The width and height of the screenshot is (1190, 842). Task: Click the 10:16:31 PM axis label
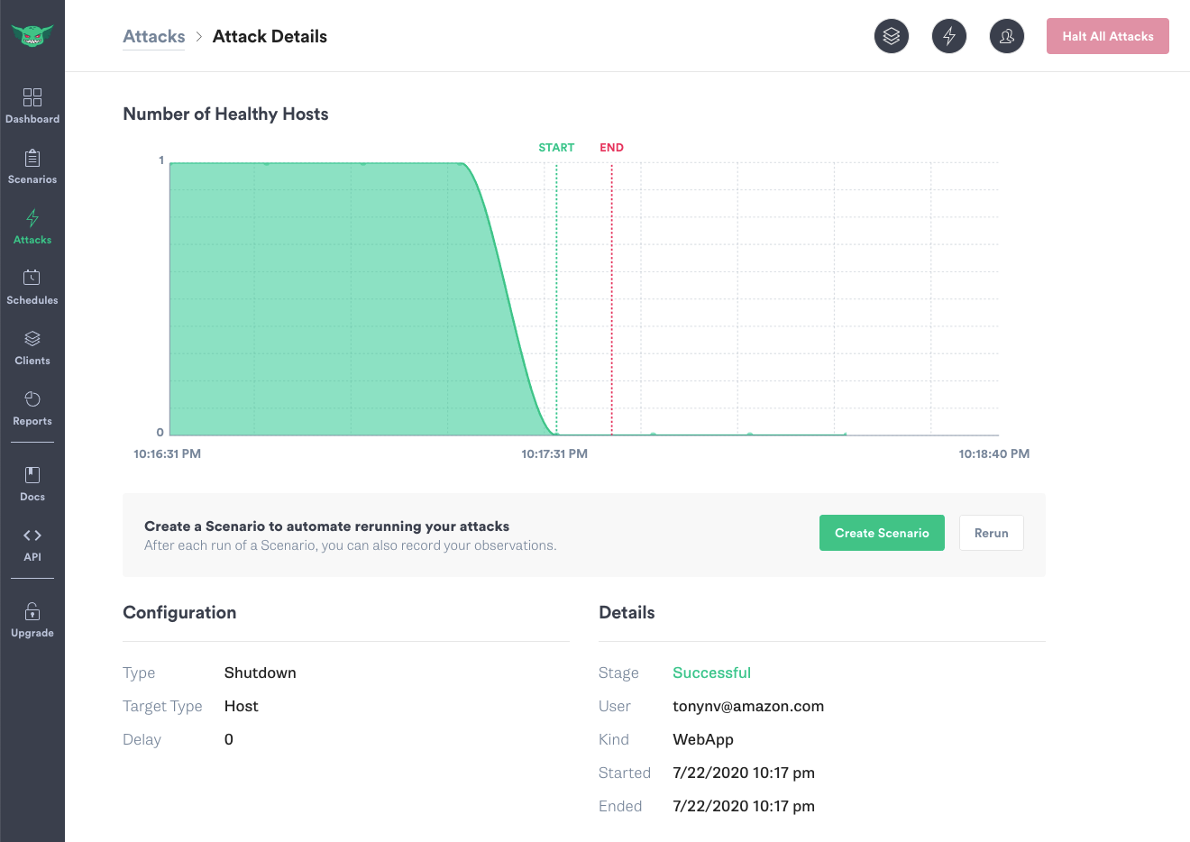[168, 453]
